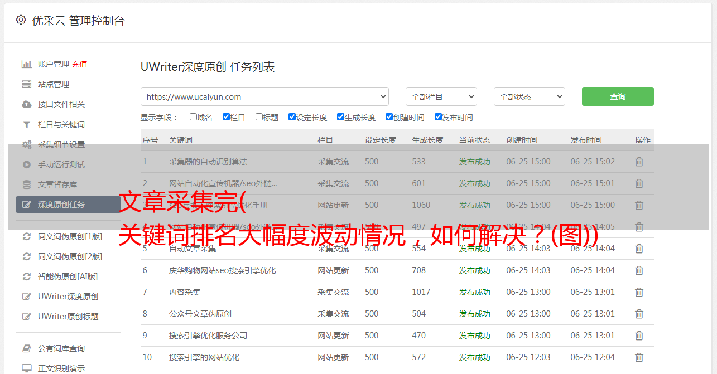
Task: Click publish time 06-25 15:02
Action: pos(593,162)
